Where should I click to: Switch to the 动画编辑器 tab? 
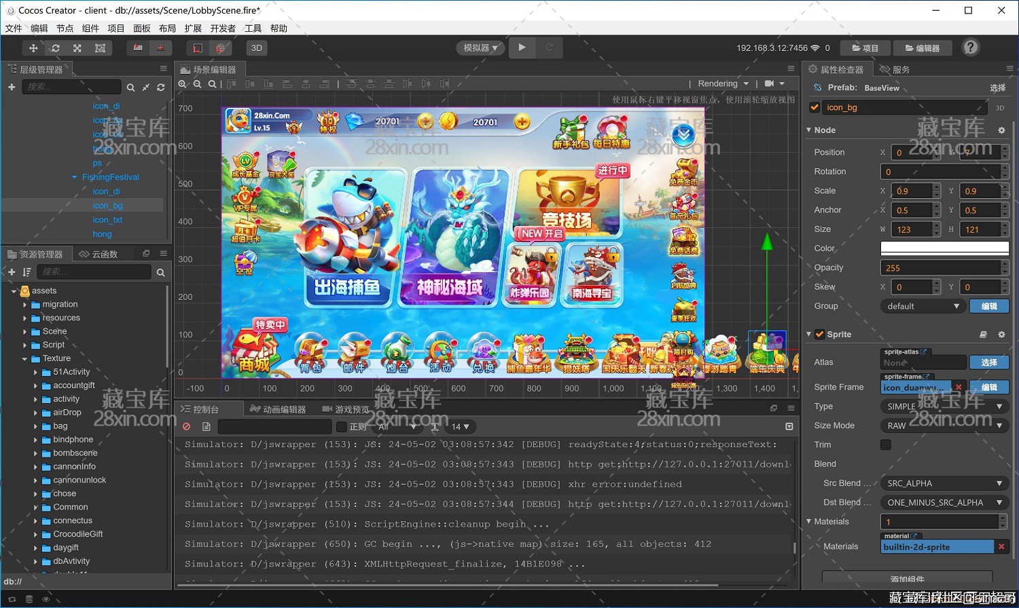pos(278,409)
